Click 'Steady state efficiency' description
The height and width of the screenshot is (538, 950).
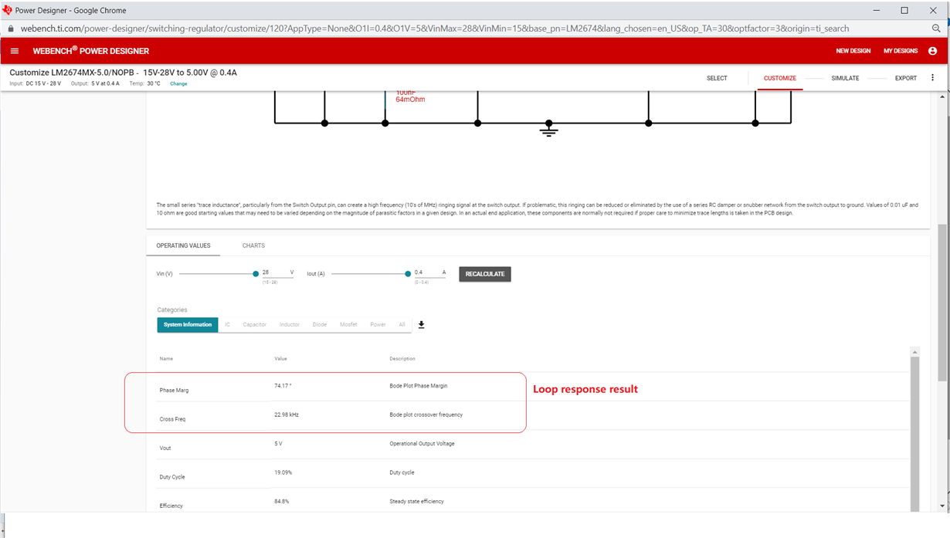coord(416,501)
